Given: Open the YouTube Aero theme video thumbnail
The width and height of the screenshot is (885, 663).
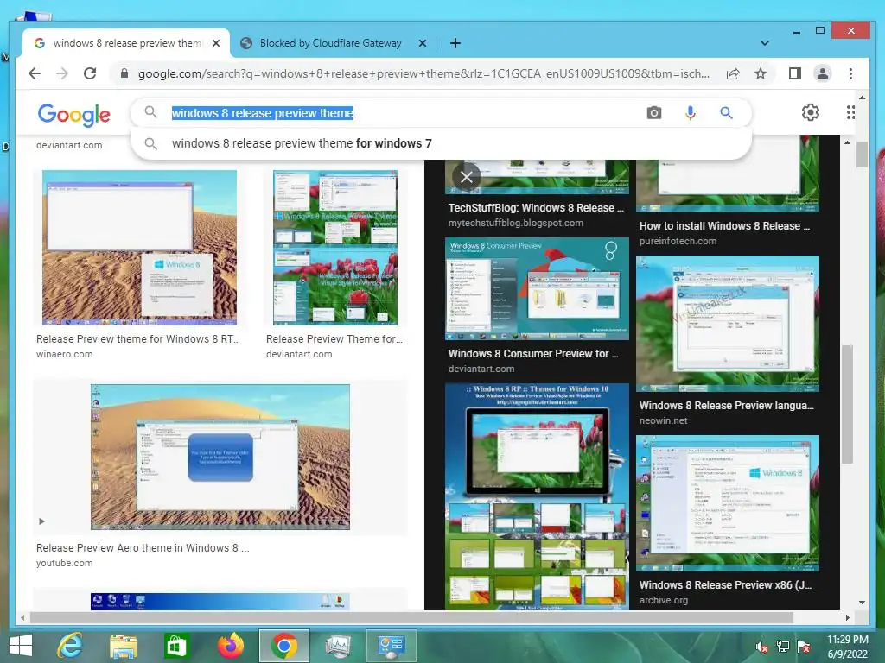Looking at the screenshot, I should click(x=220, y=457).
